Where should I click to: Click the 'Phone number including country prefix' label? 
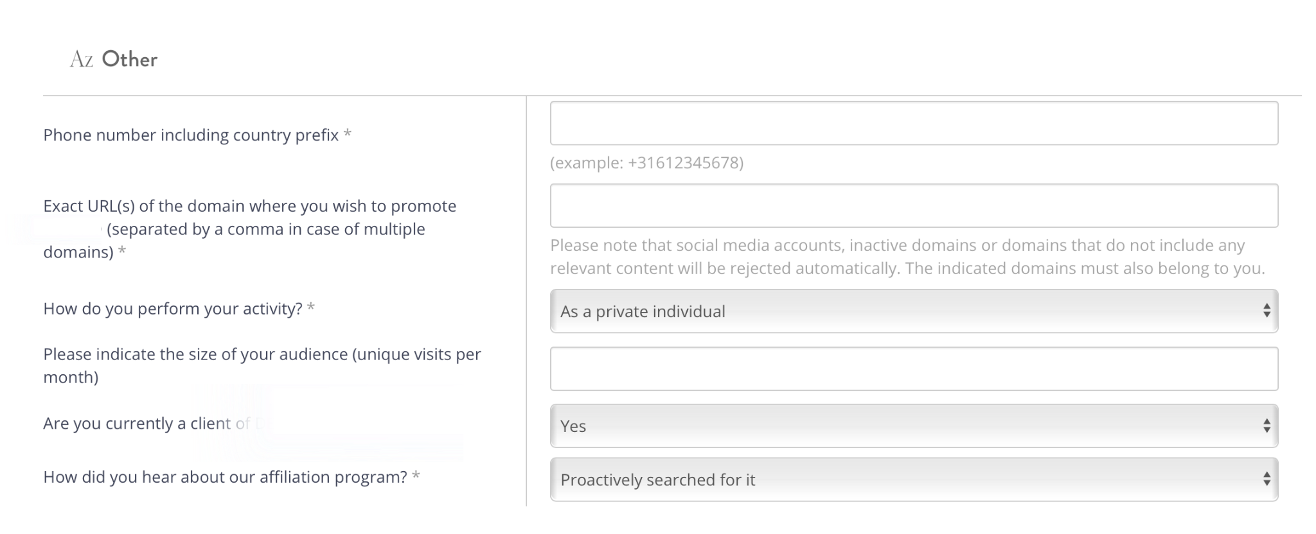191,135
